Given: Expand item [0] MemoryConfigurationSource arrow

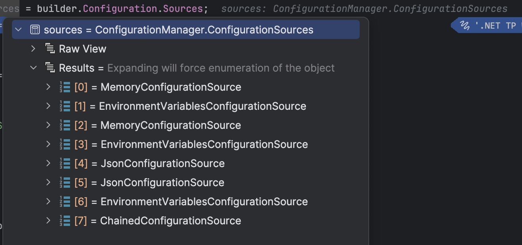Looking at the screenshot, I should click(x=49, y=87).
